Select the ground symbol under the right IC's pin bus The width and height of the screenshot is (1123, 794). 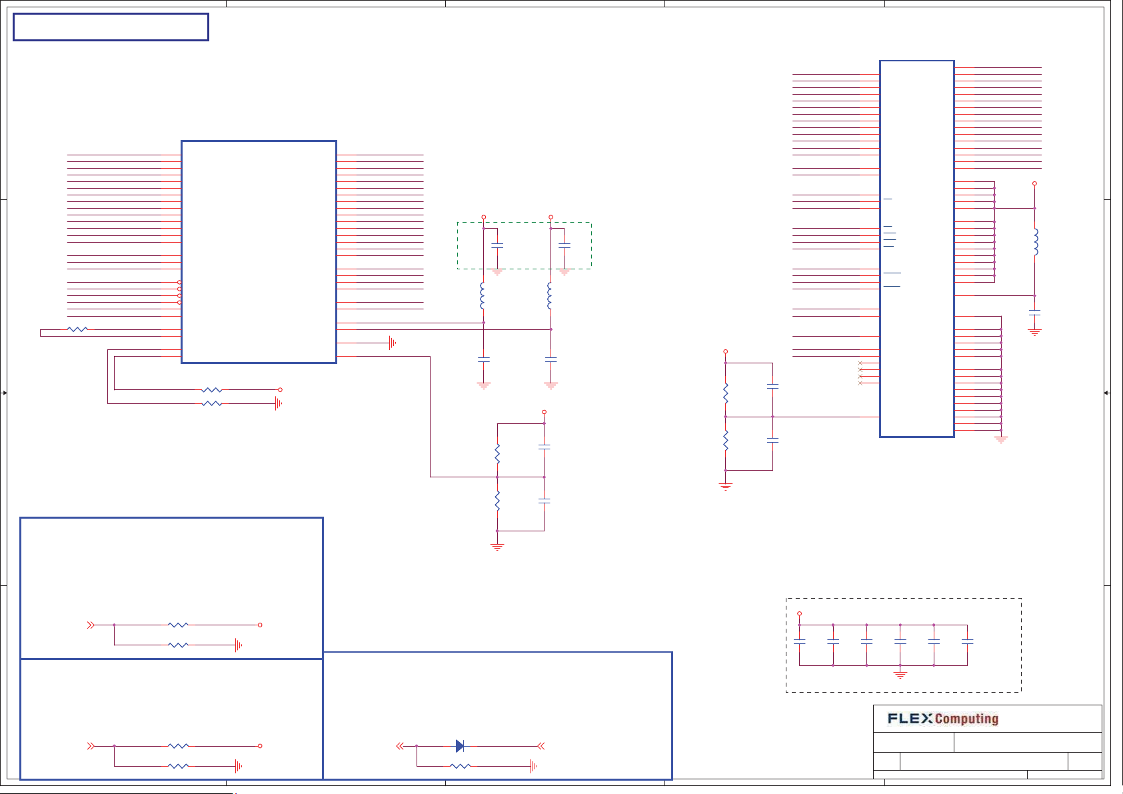(1001, 439)
